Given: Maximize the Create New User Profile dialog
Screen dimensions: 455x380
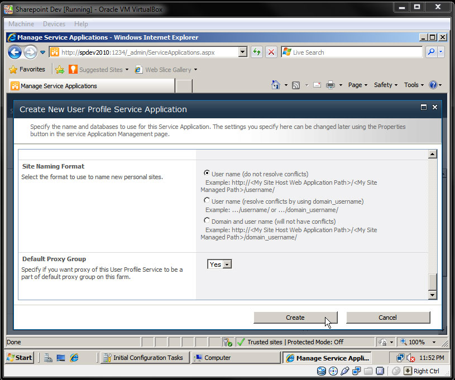Looking at the screenshot, I should (424, 107).
